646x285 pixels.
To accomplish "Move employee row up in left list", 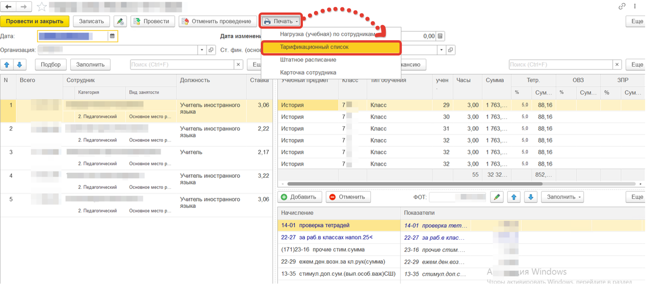I will click(x=7, y=65).
